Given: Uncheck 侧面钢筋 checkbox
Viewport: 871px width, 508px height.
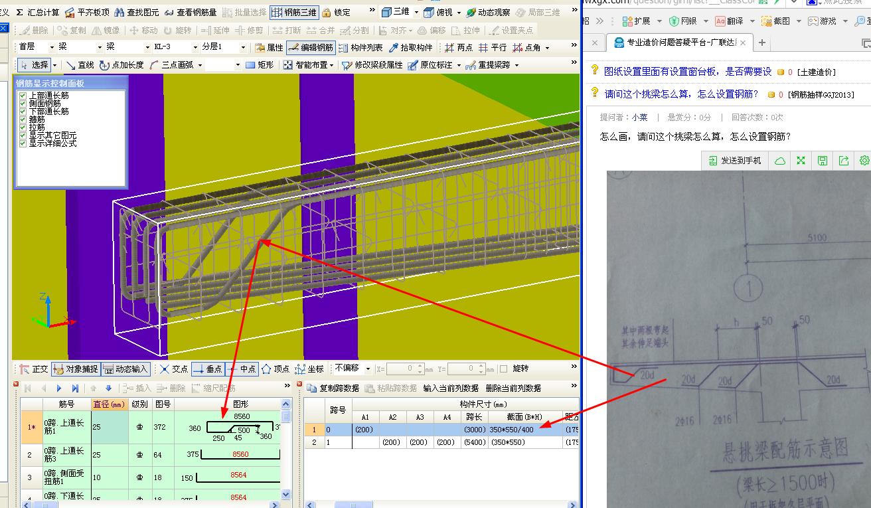Looking at the screenshot, I should click(x=23, y=104).
